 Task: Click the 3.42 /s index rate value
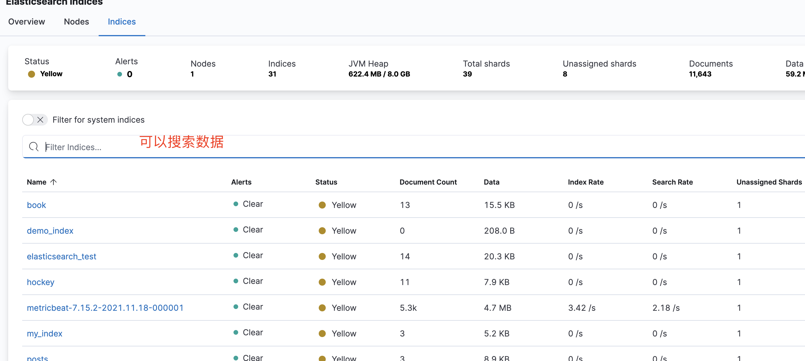coord(581,308)
